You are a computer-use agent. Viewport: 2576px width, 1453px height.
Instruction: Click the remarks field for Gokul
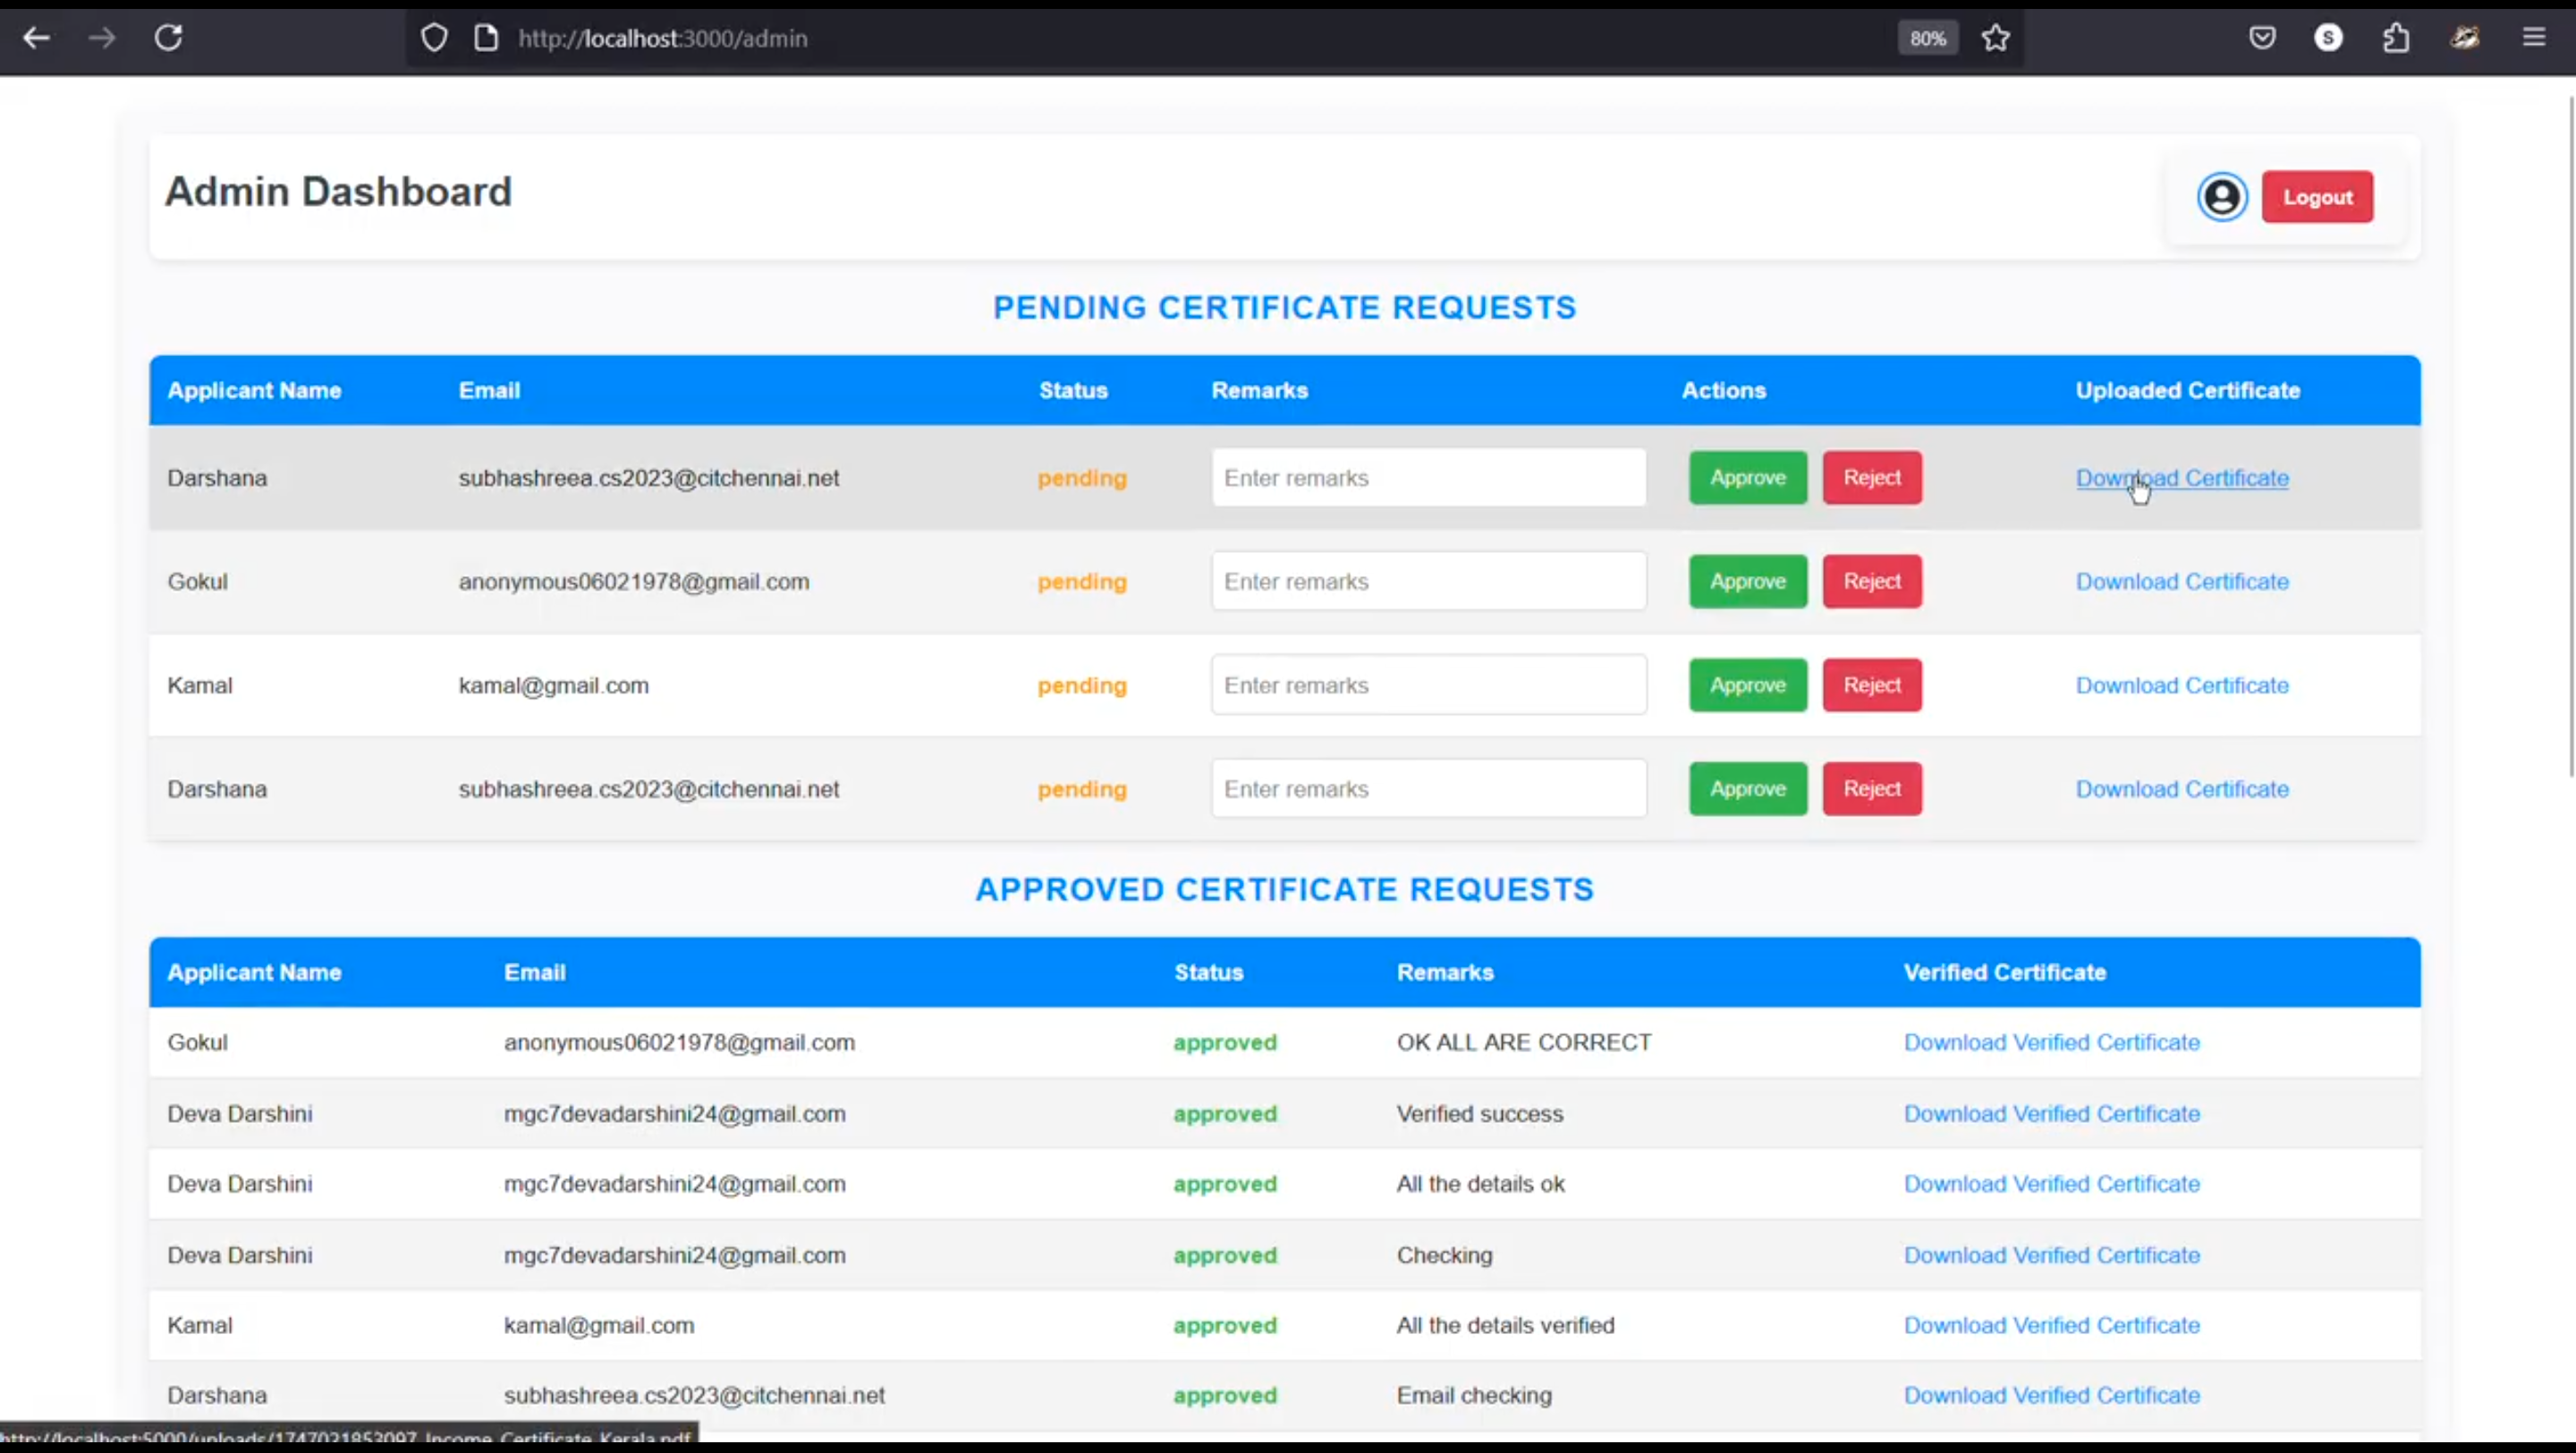click(1428, 581)
